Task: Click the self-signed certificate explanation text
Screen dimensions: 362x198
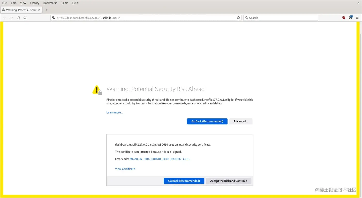Action: pyautogui.click(x=148, y=152)
